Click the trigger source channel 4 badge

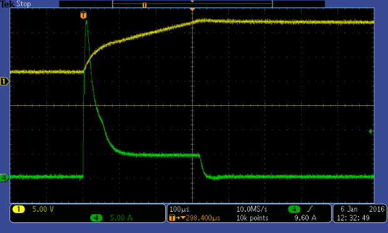click(x=294, y=209)
